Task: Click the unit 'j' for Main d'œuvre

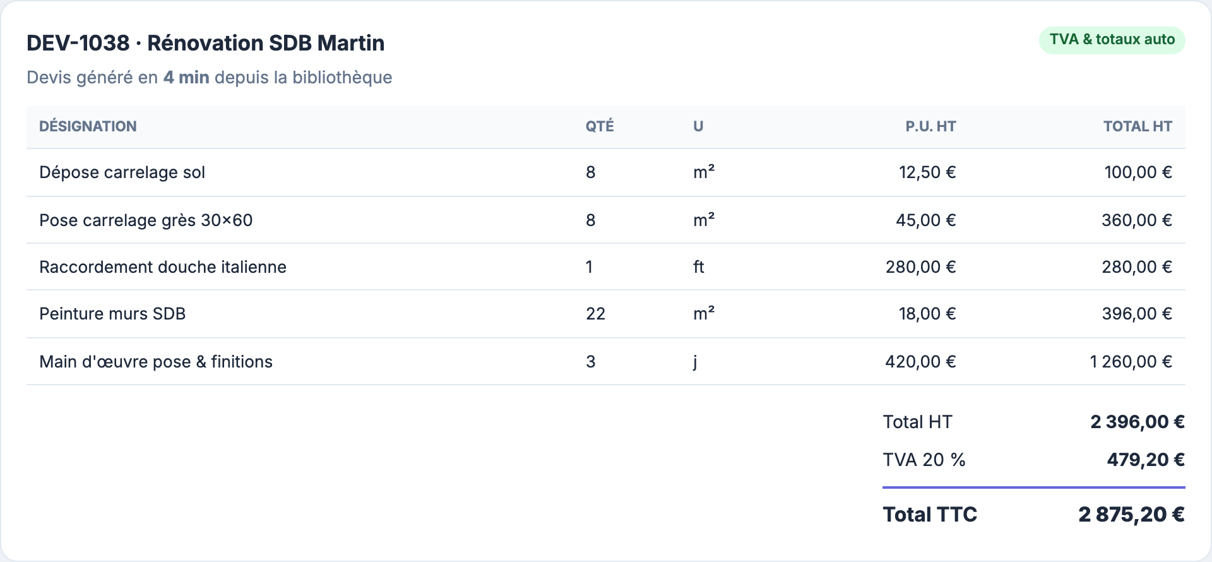Action: tap(695, 362)
